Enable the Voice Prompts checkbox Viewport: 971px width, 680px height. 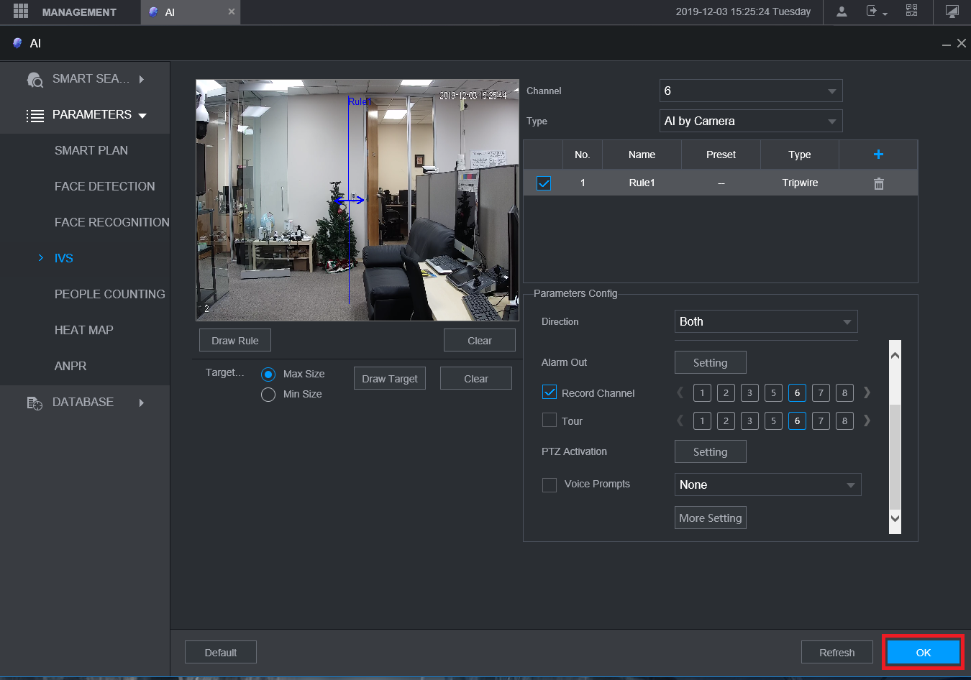[550, 484]
